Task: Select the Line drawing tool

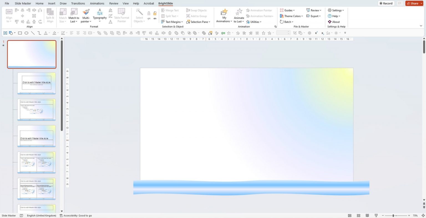Action: [32, 33]
